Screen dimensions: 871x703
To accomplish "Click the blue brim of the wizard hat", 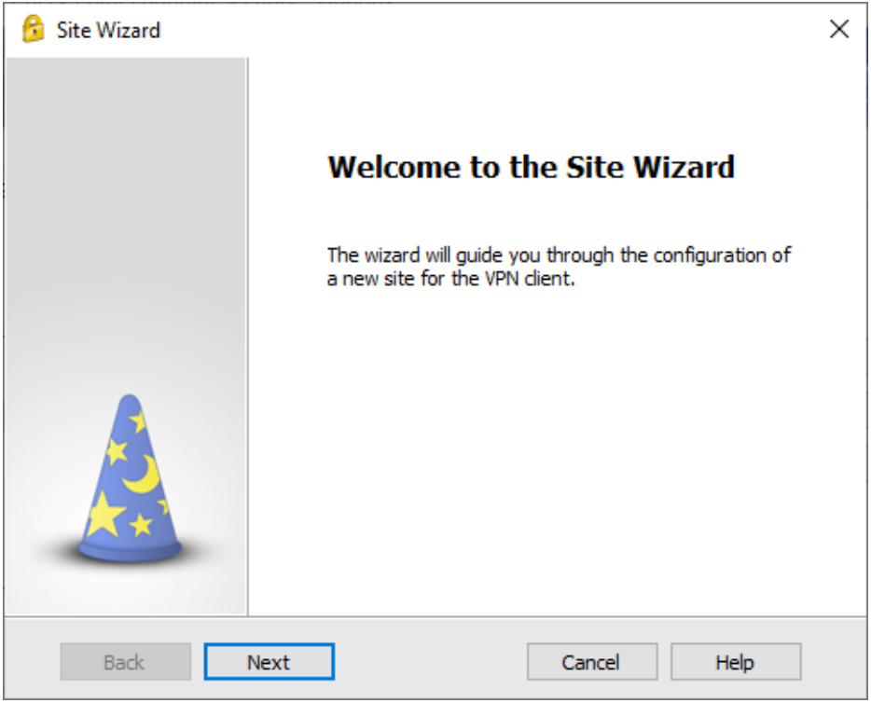I will (130, 551).
